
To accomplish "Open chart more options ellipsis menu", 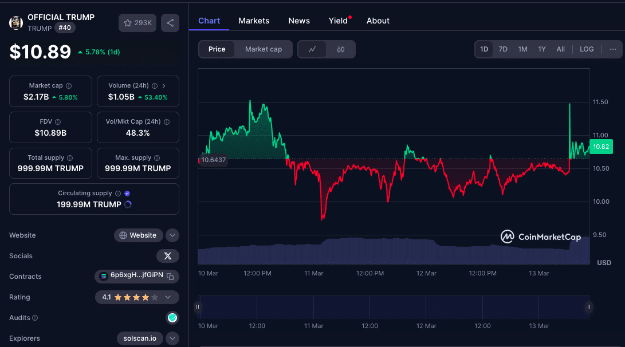I will click(x=612, y=49).
